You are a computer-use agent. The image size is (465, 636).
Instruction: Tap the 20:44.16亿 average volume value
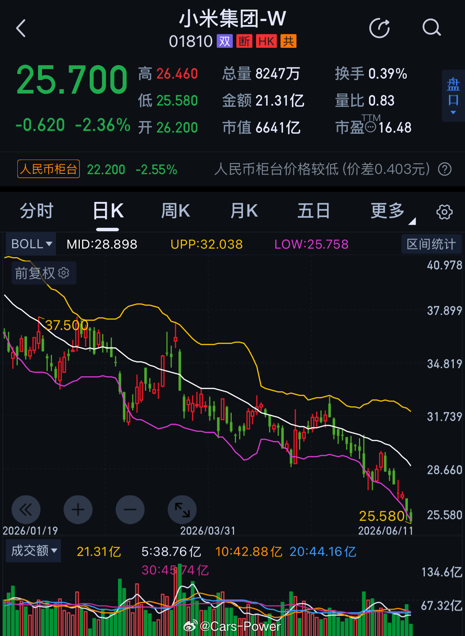click(323, 552)
